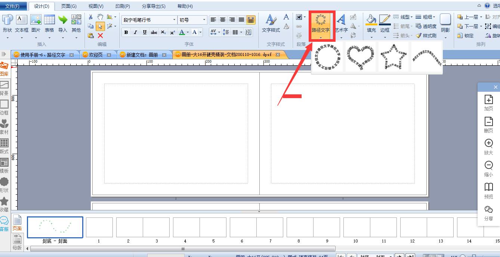This screenshot has height=257, width=500.
Task: Align text right
Action: point(232,20)
